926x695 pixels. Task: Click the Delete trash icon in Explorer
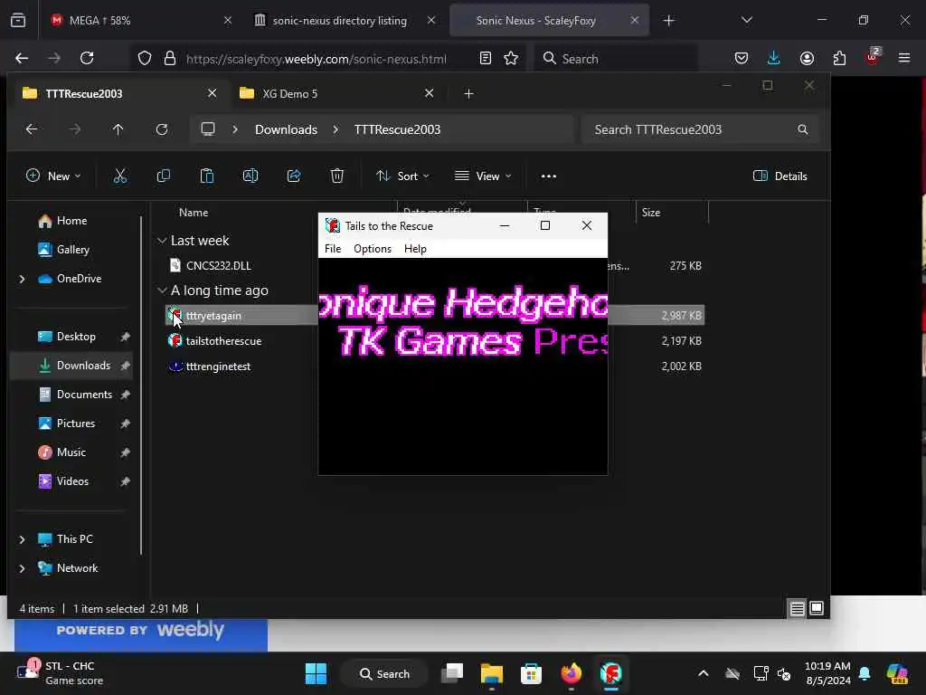coord(337,176)
